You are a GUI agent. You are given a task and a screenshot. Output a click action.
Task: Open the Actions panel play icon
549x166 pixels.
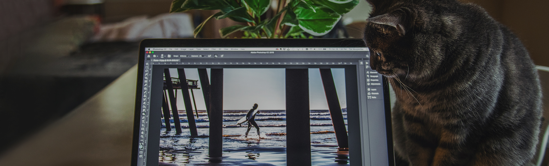pyautogui.click(x=367, y=63)
